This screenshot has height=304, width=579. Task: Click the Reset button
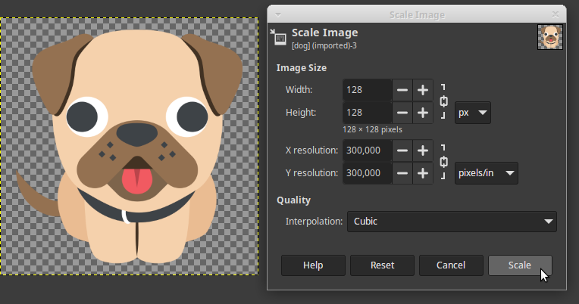pyautogui.click(x=382, y=265)
